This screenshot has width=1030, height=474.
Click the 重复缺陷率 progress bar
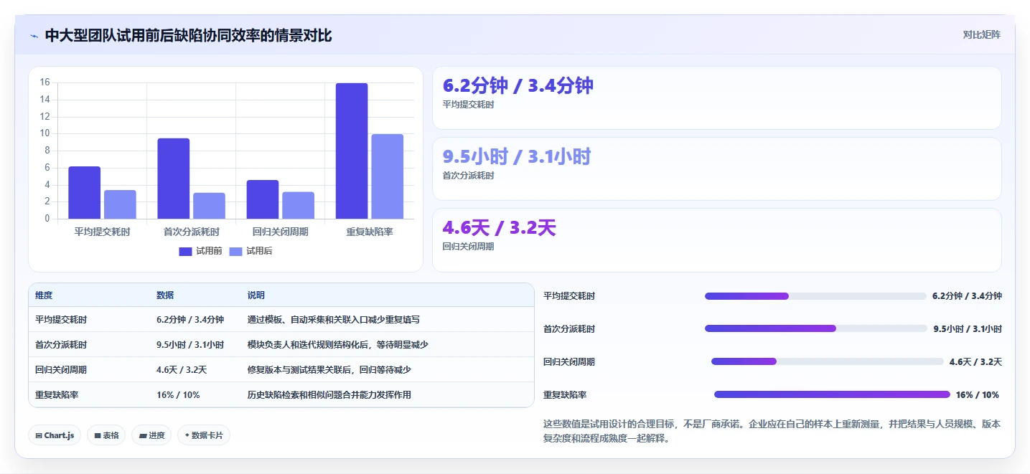tap(832, 394)
